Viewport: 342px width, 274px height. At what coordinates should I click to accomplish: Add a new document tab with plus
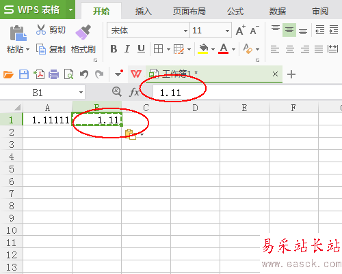291,74
